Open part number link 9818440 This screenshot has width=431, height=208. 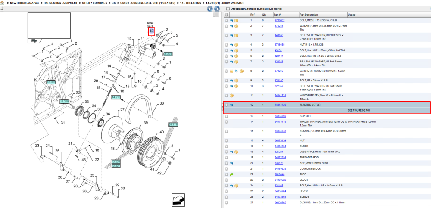[x=280, y=174]
